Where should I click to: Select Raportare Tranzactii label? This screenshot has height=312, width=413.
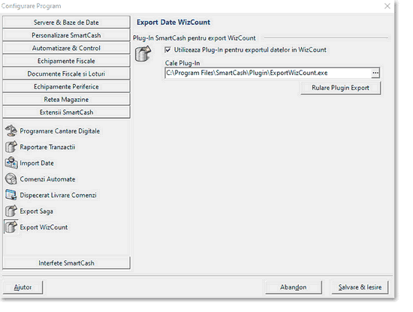47,147
